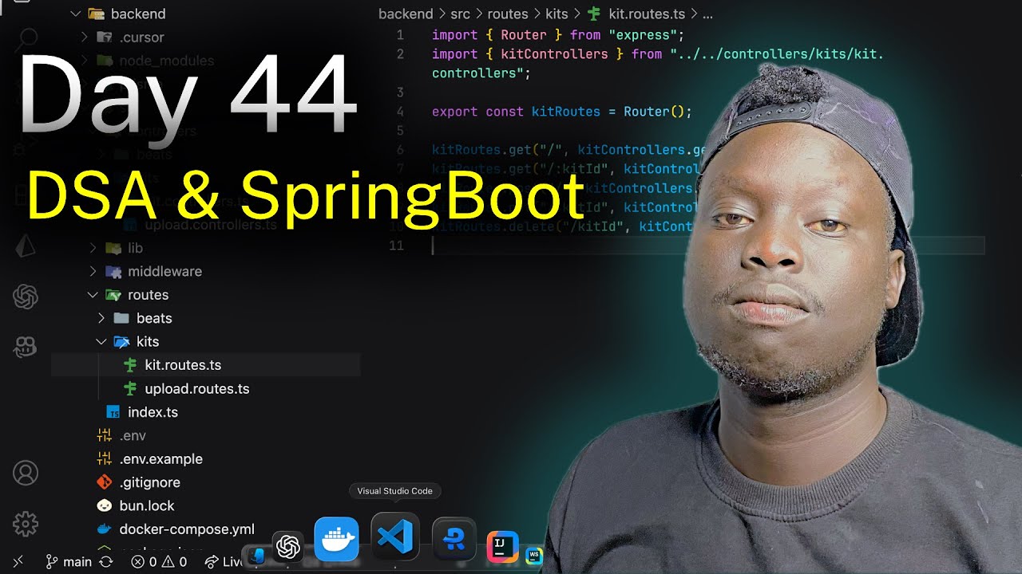
Task: Collapse the routes folder chevron
Action: 93,295
